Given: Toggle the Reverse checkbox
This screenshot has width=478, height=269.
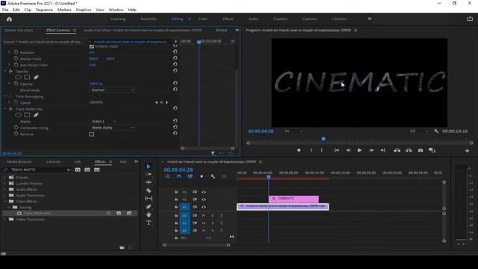Looking at the screenshot, I should (x=91, y=134).
